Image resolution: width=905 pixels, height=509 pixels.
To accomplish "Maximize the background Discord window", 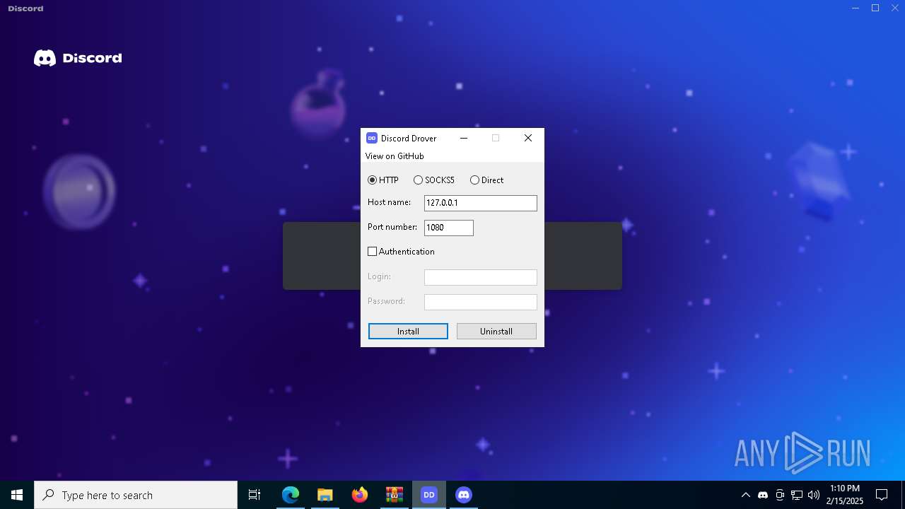I will pos(875,8).
